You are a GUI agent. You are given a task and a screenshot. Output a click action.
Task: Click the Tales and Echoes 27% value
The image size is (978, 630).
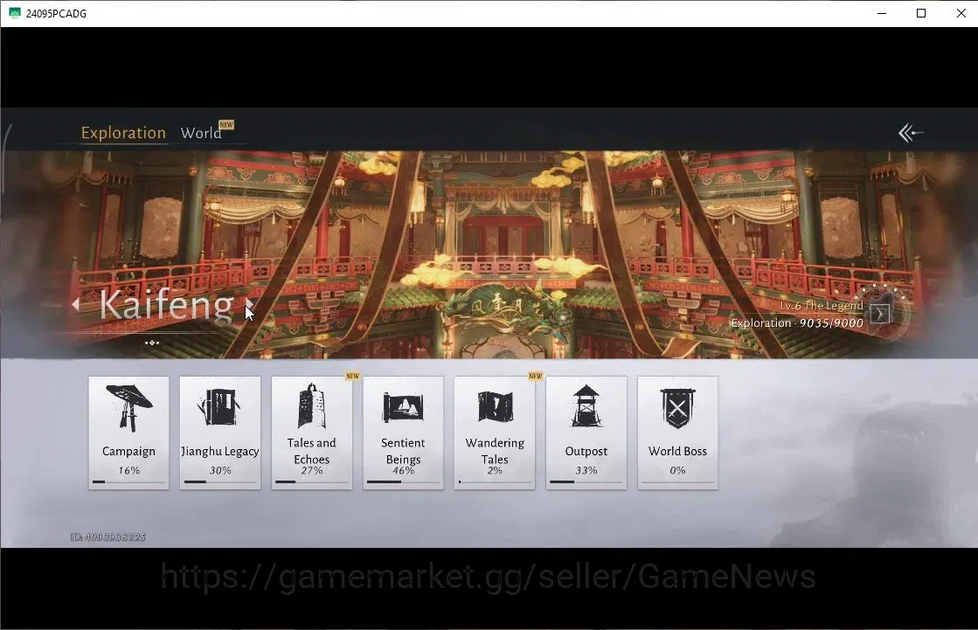tap(312, 470)
